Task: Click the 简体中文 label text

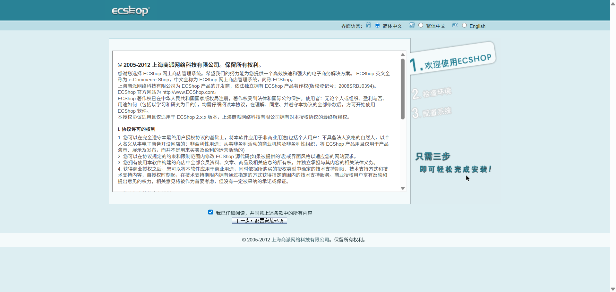Action: [392, 26]
